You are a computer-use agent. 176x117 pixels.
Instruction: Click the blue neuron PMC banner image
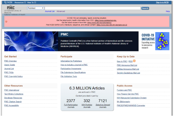[x=31, y=41]
